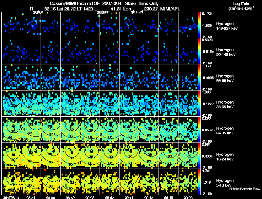The width and height of the screenshot is (262, 199).
Task: Click the scale value '1.353'
Action: click(x=206, y=66)
